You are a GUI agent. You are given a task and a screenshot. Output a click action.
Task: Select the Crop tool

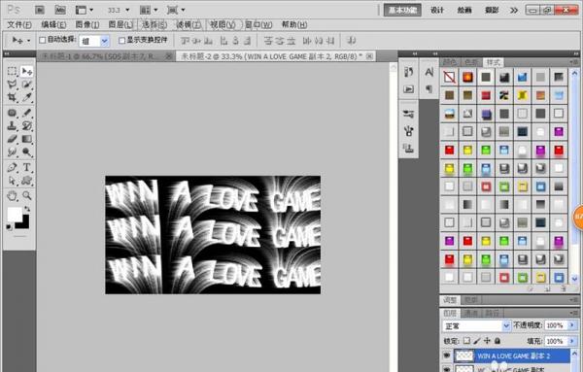12,97
